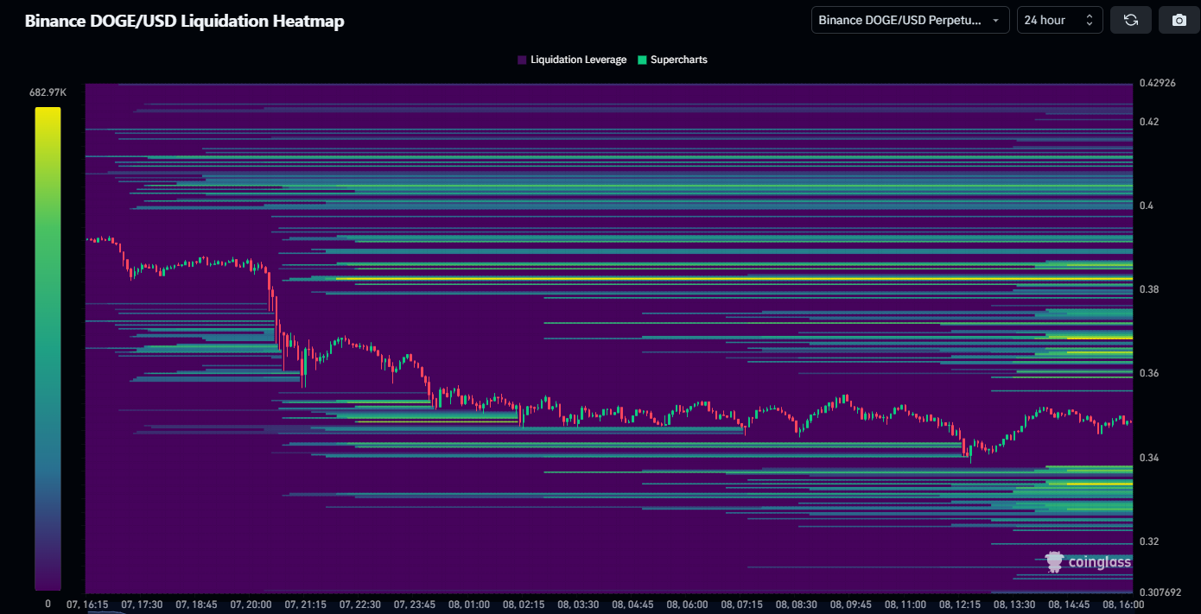Take a chart snapshot with the camera icon
1201x614 pixels.
click(x=1179, y=20)
